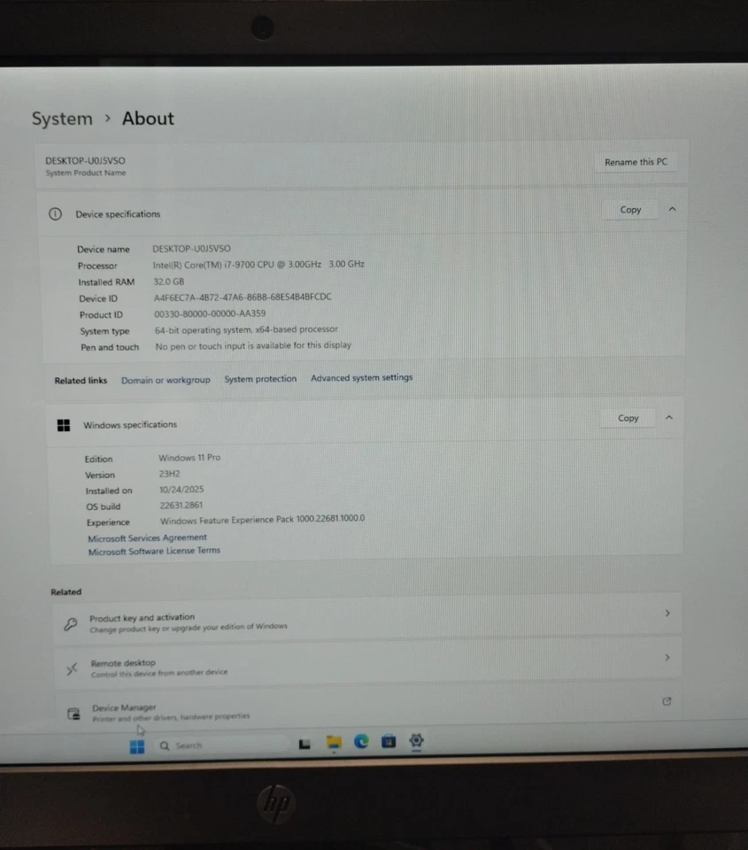Click System Product Name under PC name
The height and width of the screenshot is (850, 748).
click(x=86, y=173)
